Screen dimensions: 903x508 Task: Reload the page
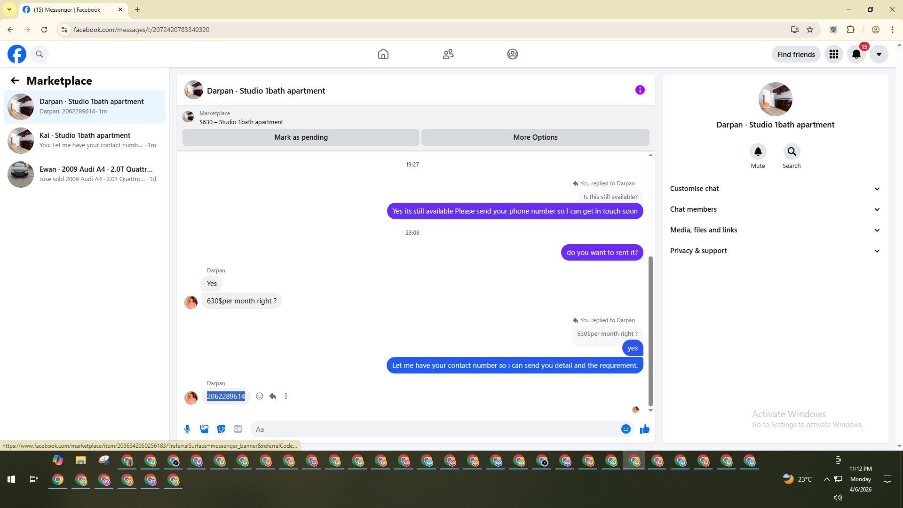(x=44, y=30)
